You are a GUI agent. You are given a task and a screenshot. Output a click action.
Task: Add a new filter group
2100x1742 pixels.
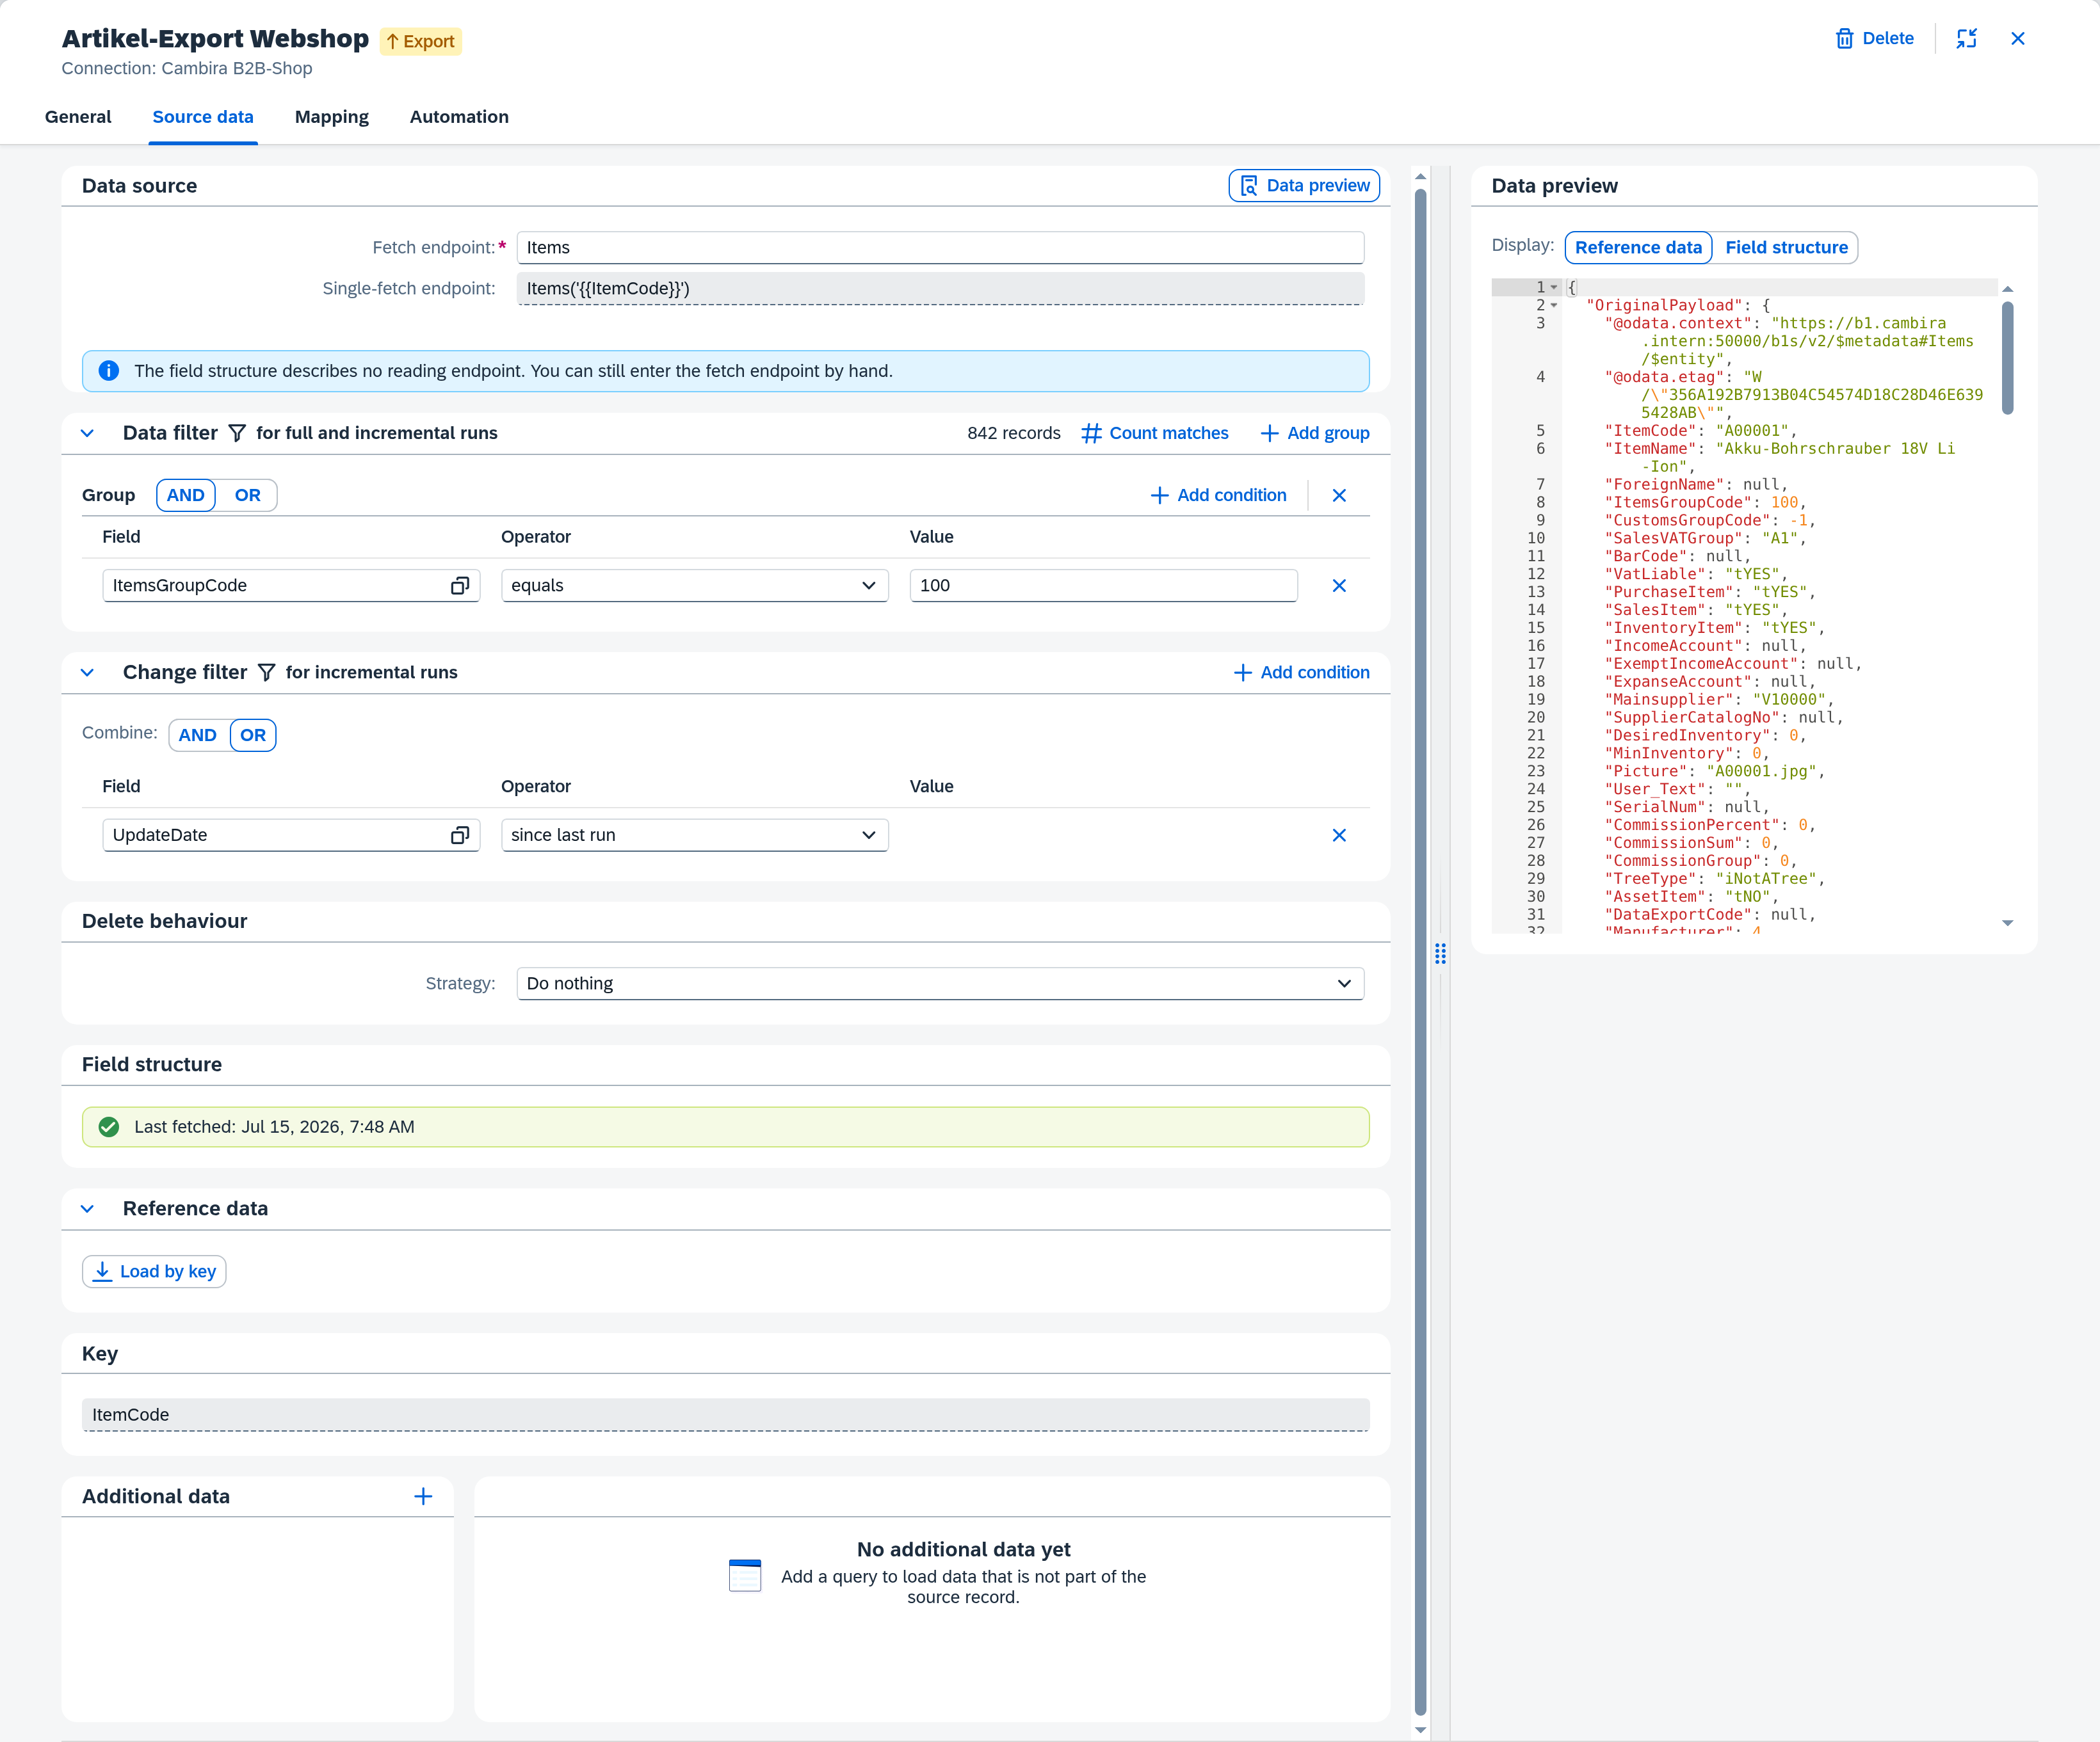(x=1315, y=433)
